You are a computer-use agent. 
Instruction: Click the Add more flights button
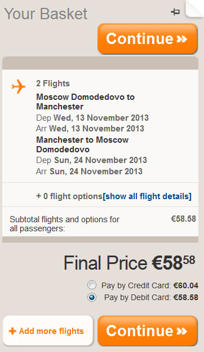click(48, 331)
